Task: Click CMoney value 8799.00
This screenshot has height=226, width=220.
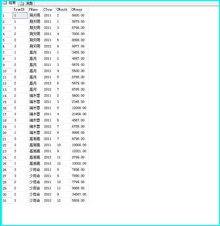Action: point(78,158)
